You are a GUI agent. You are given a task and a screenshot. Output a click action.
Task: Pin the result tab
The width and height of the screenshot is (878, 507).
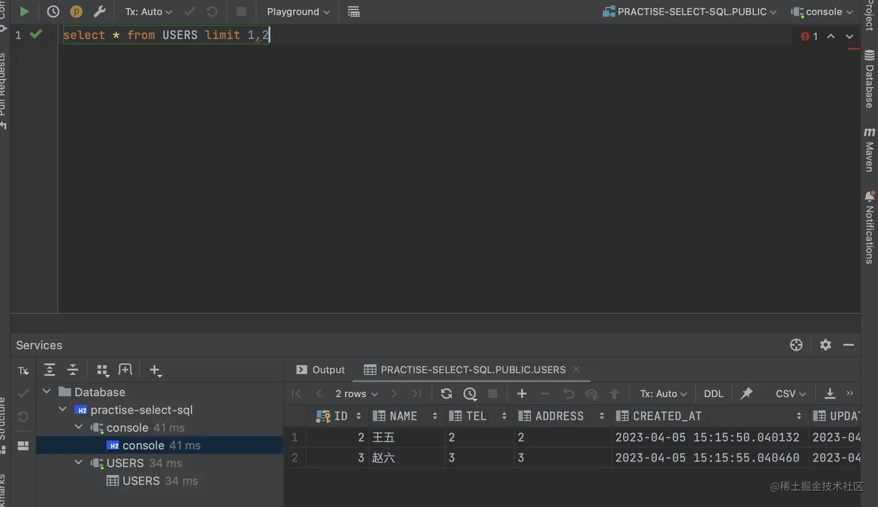tap(747, 394)
